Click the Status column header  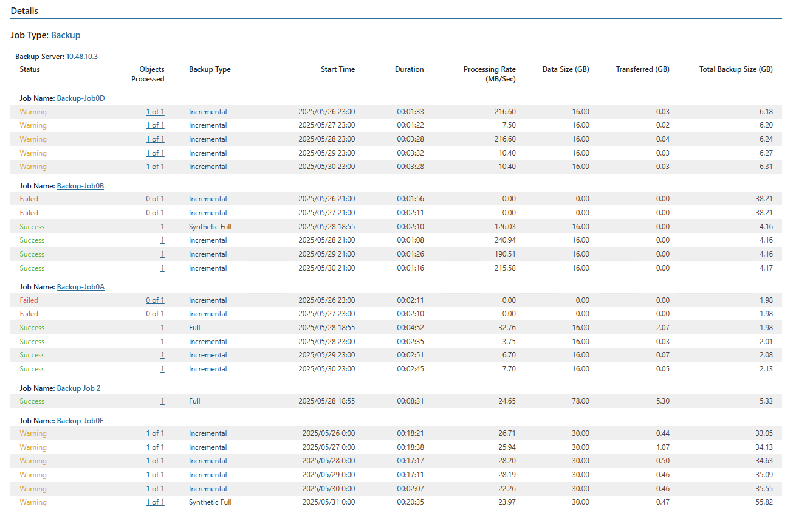coord(30,69)
